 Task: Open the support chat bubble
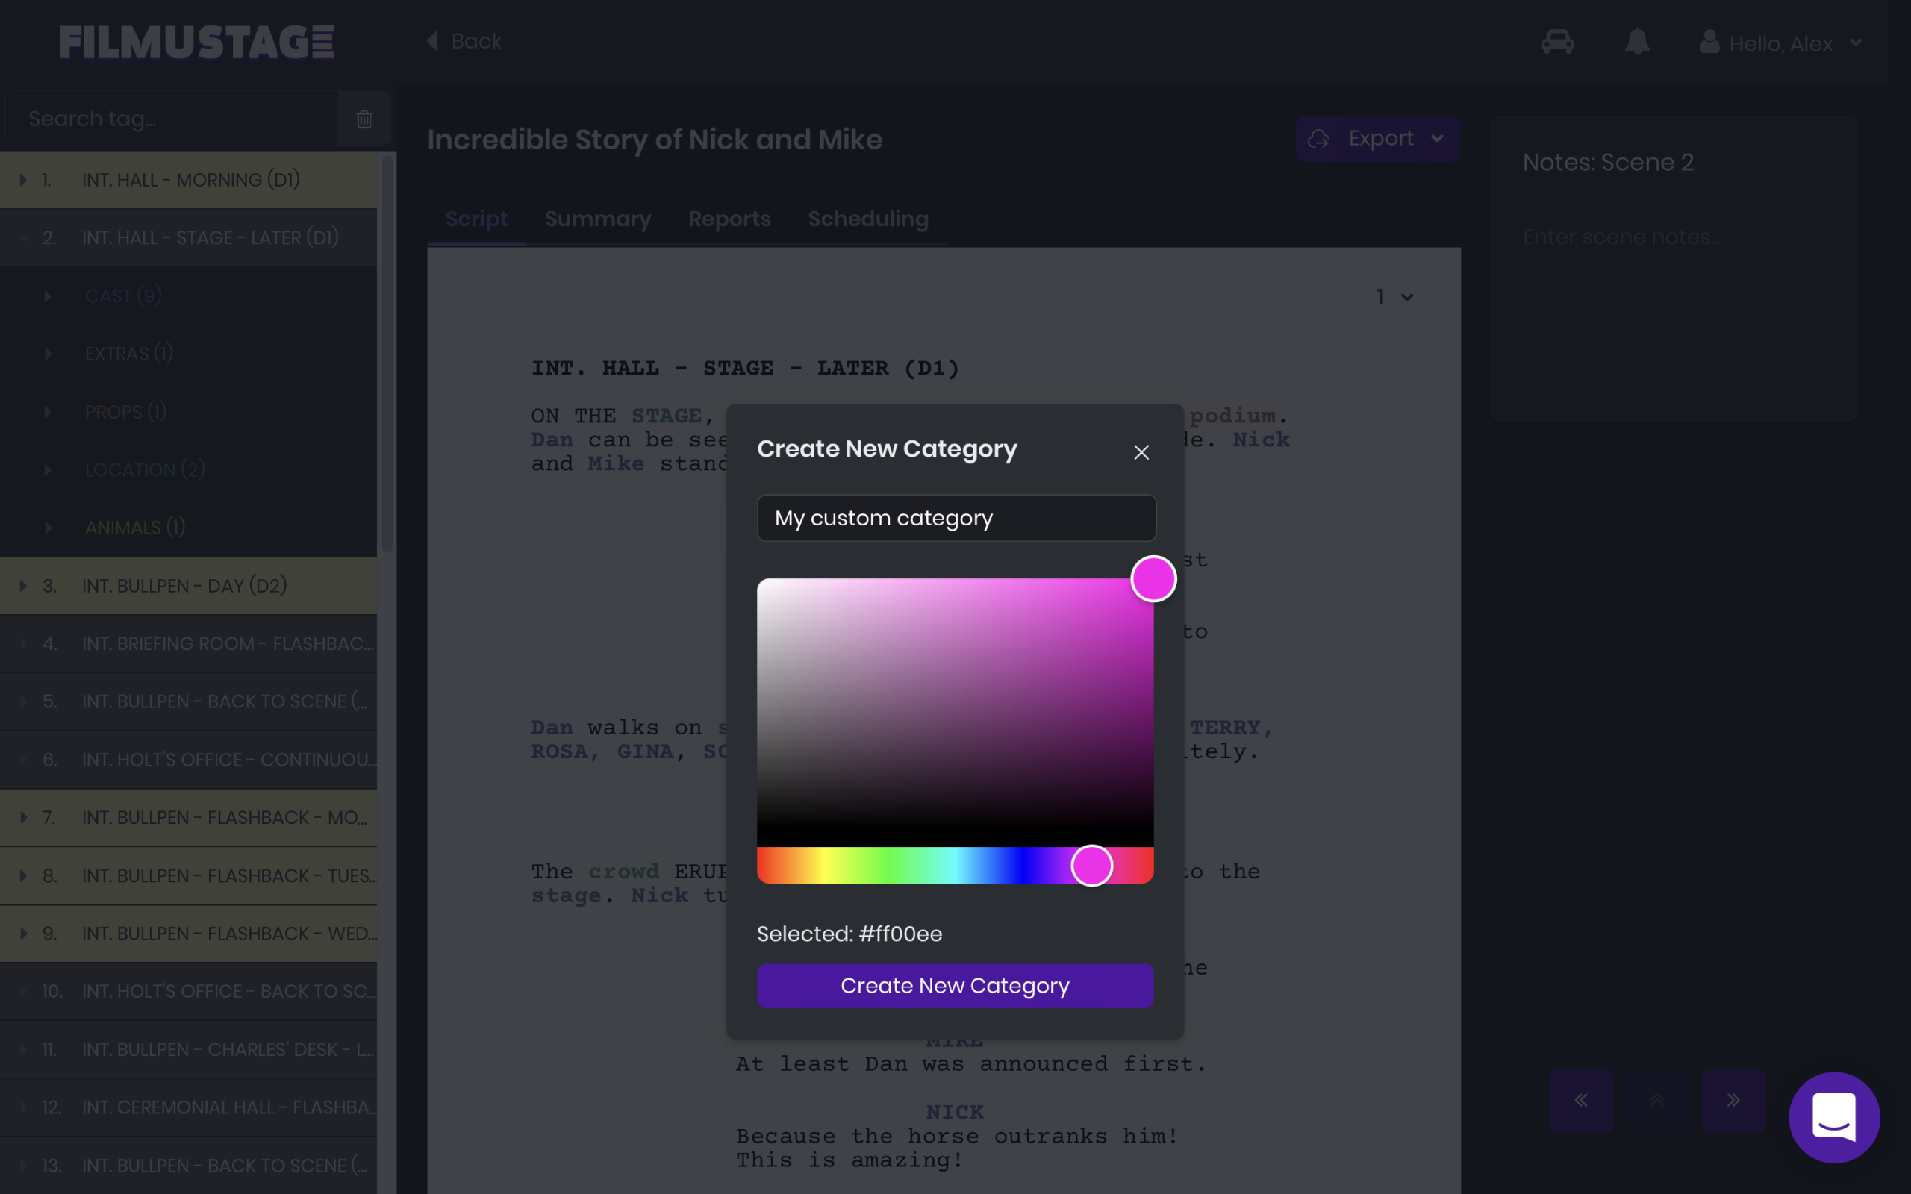pyautogui.click(x=1833, y=1117)
